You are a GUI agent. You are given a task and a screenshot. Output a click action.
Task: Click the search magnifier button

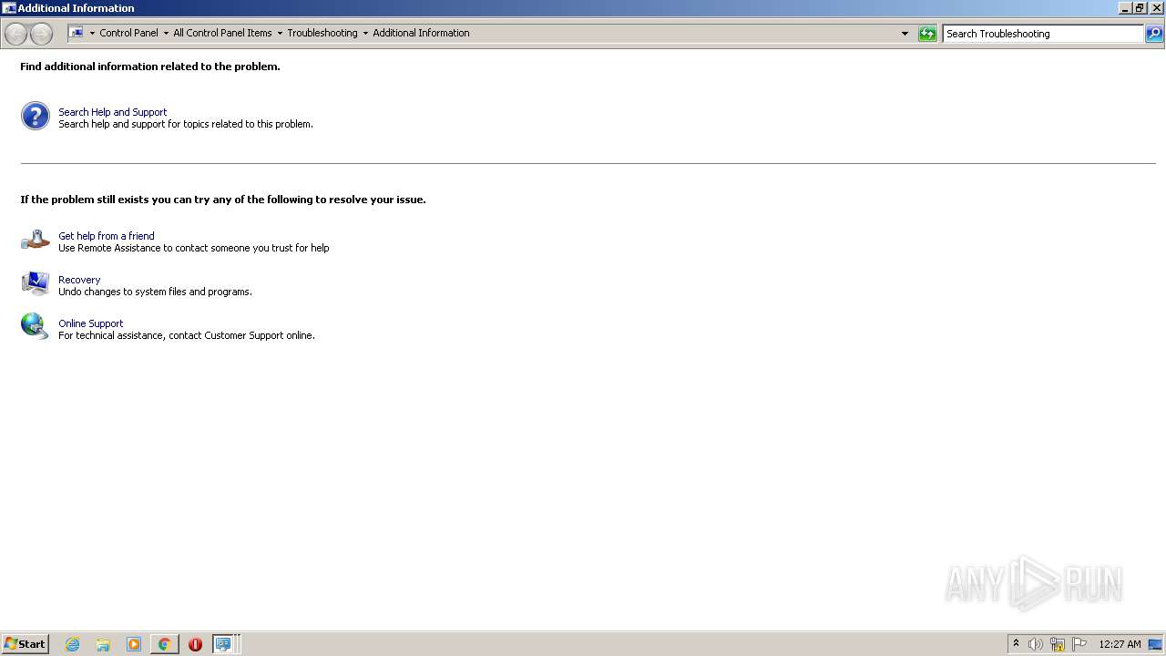coord(1153,34)
